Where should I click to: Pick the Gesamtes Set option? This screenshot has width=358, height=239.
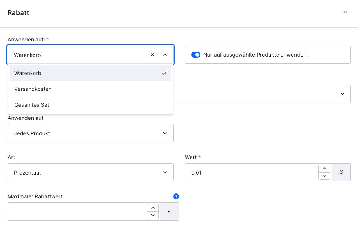pyautogui.click(x=91, y=105)
